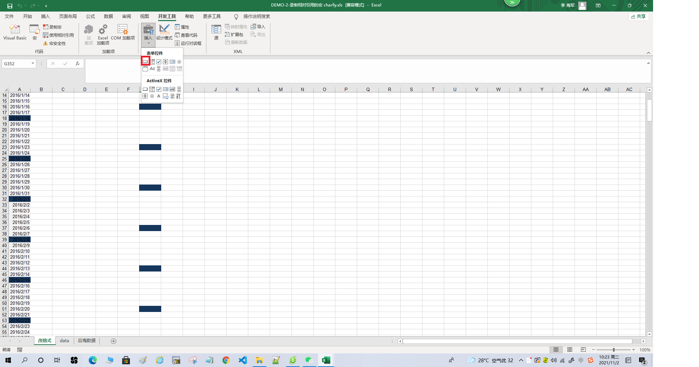Screen dimensions: 699x367
Task: Select the Check Box form control
Action: [159, 62]
